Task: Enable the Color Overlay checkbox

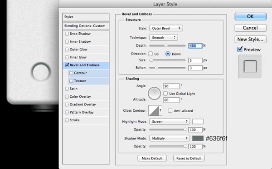Action: 67,96
